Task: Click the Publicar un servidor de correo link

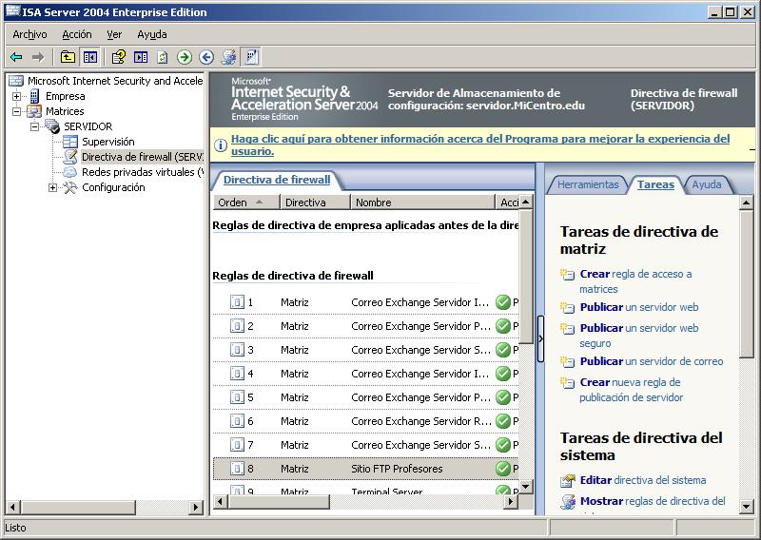Action: click(x=652, y=361)
